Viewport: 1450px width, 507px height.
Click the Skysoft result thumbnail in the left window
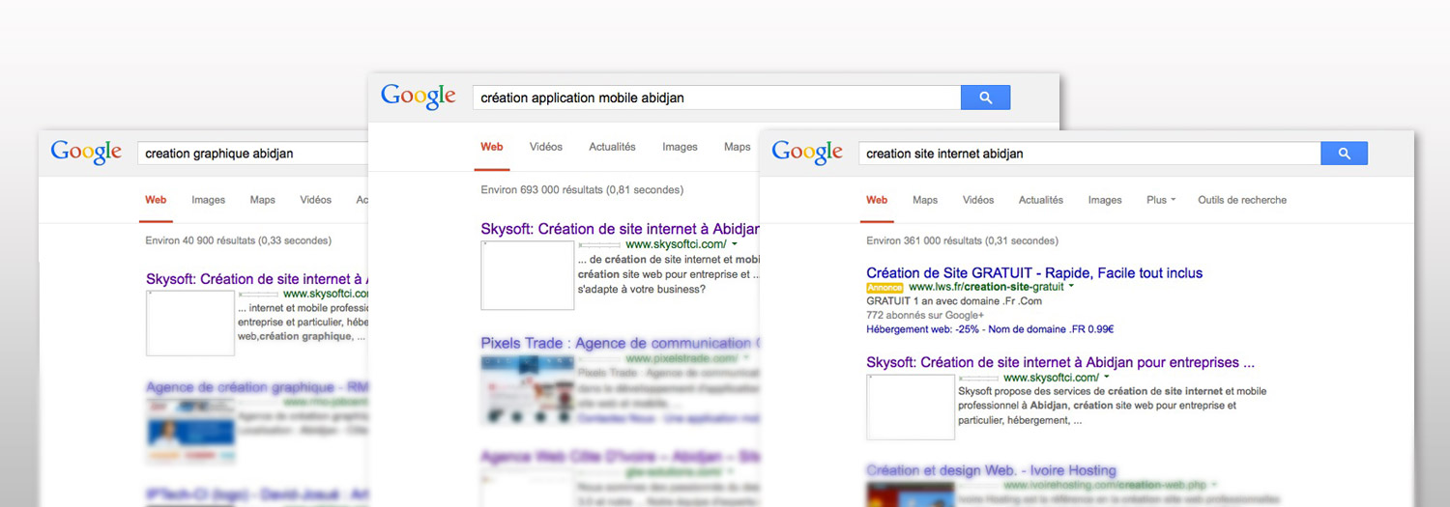coord(190,323)
